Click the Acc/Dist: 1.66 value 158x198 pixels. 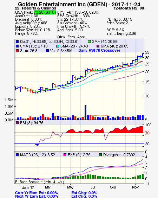pyautogui.click(x=27, y=16)
